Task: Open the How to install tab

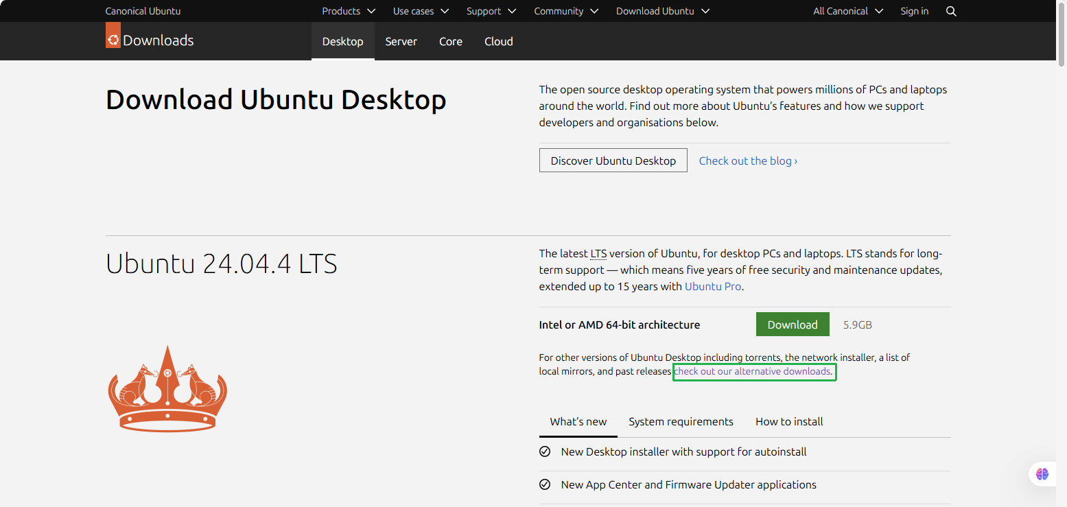Action: 790,421
